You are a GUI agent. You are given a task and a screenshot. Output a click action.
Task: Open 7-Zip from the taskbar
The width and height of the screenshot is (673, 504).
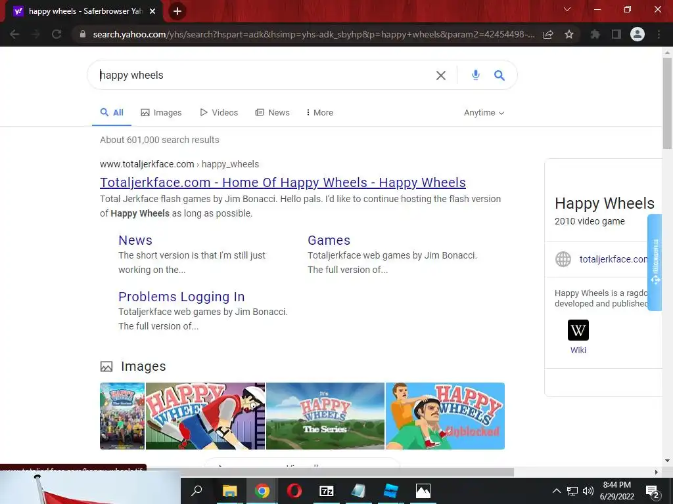[x=326, y=491]
